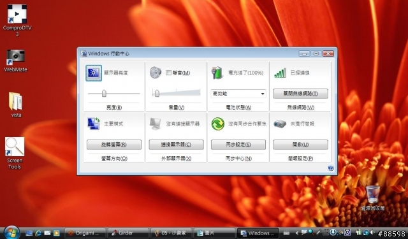Click the 螢幕方向(O) label
408x239 pixels.
114,159
